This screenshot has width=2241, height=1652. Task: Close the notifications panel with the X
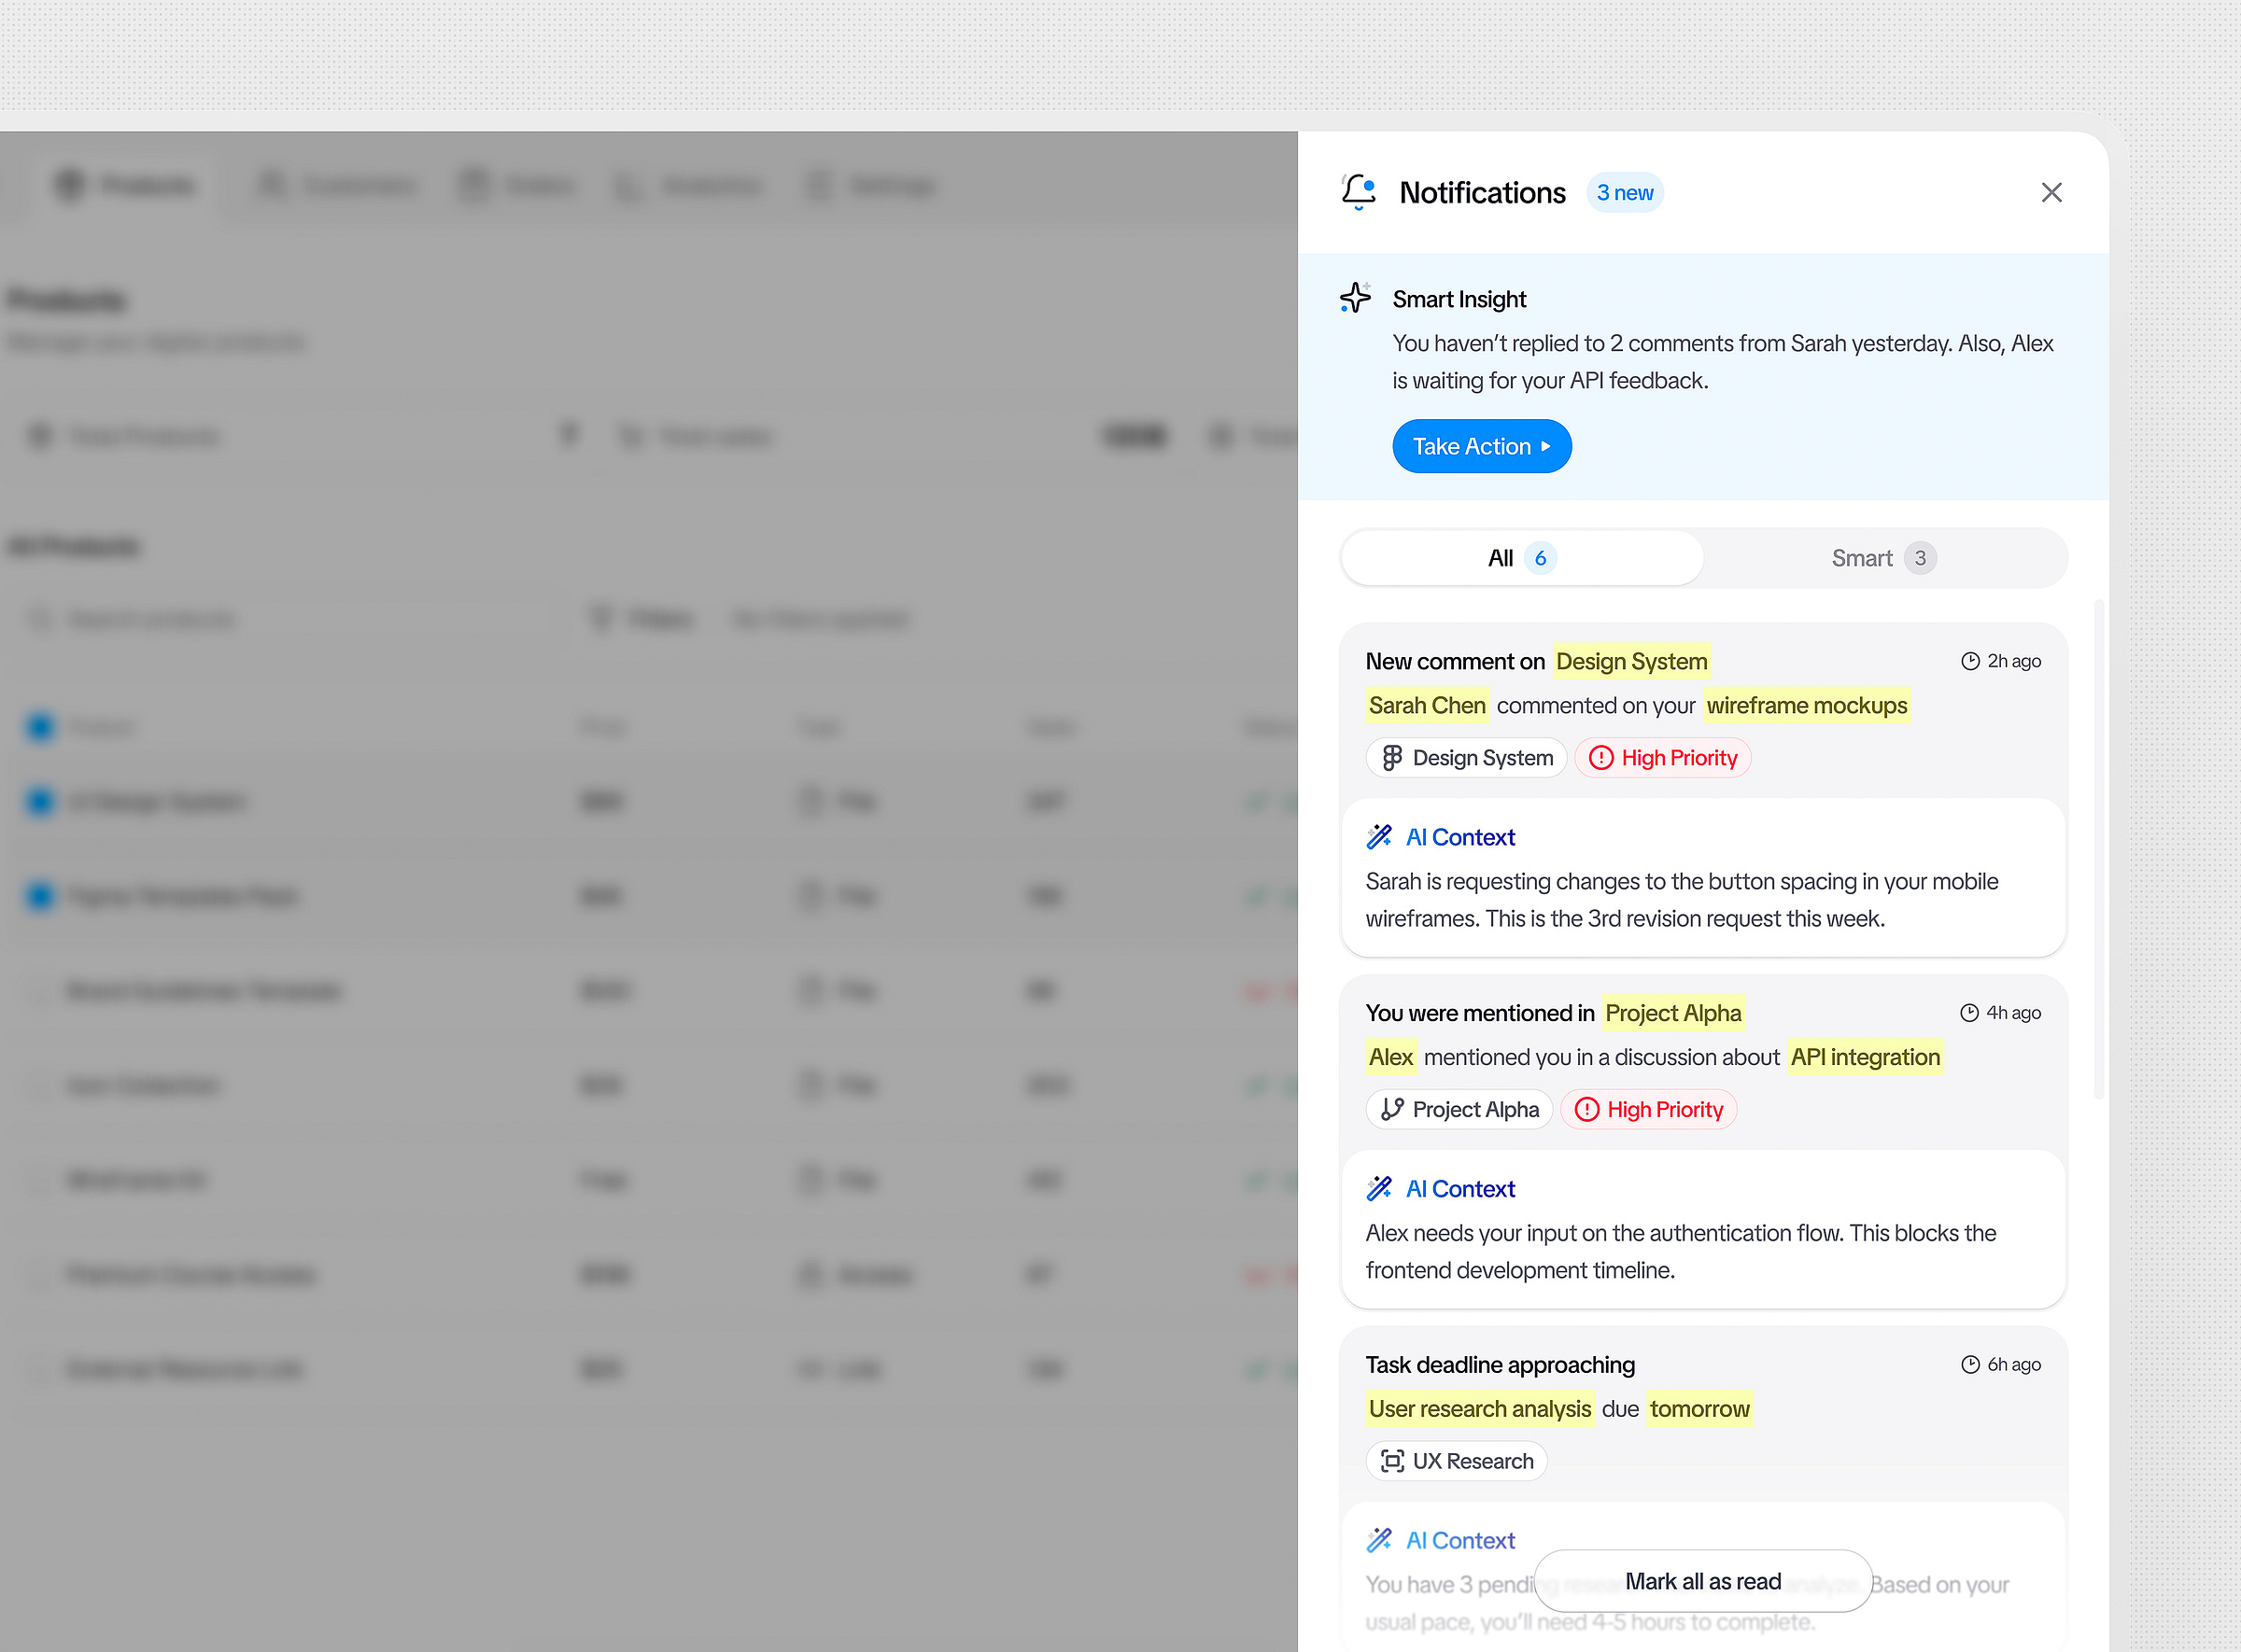tap(2052, 192)
